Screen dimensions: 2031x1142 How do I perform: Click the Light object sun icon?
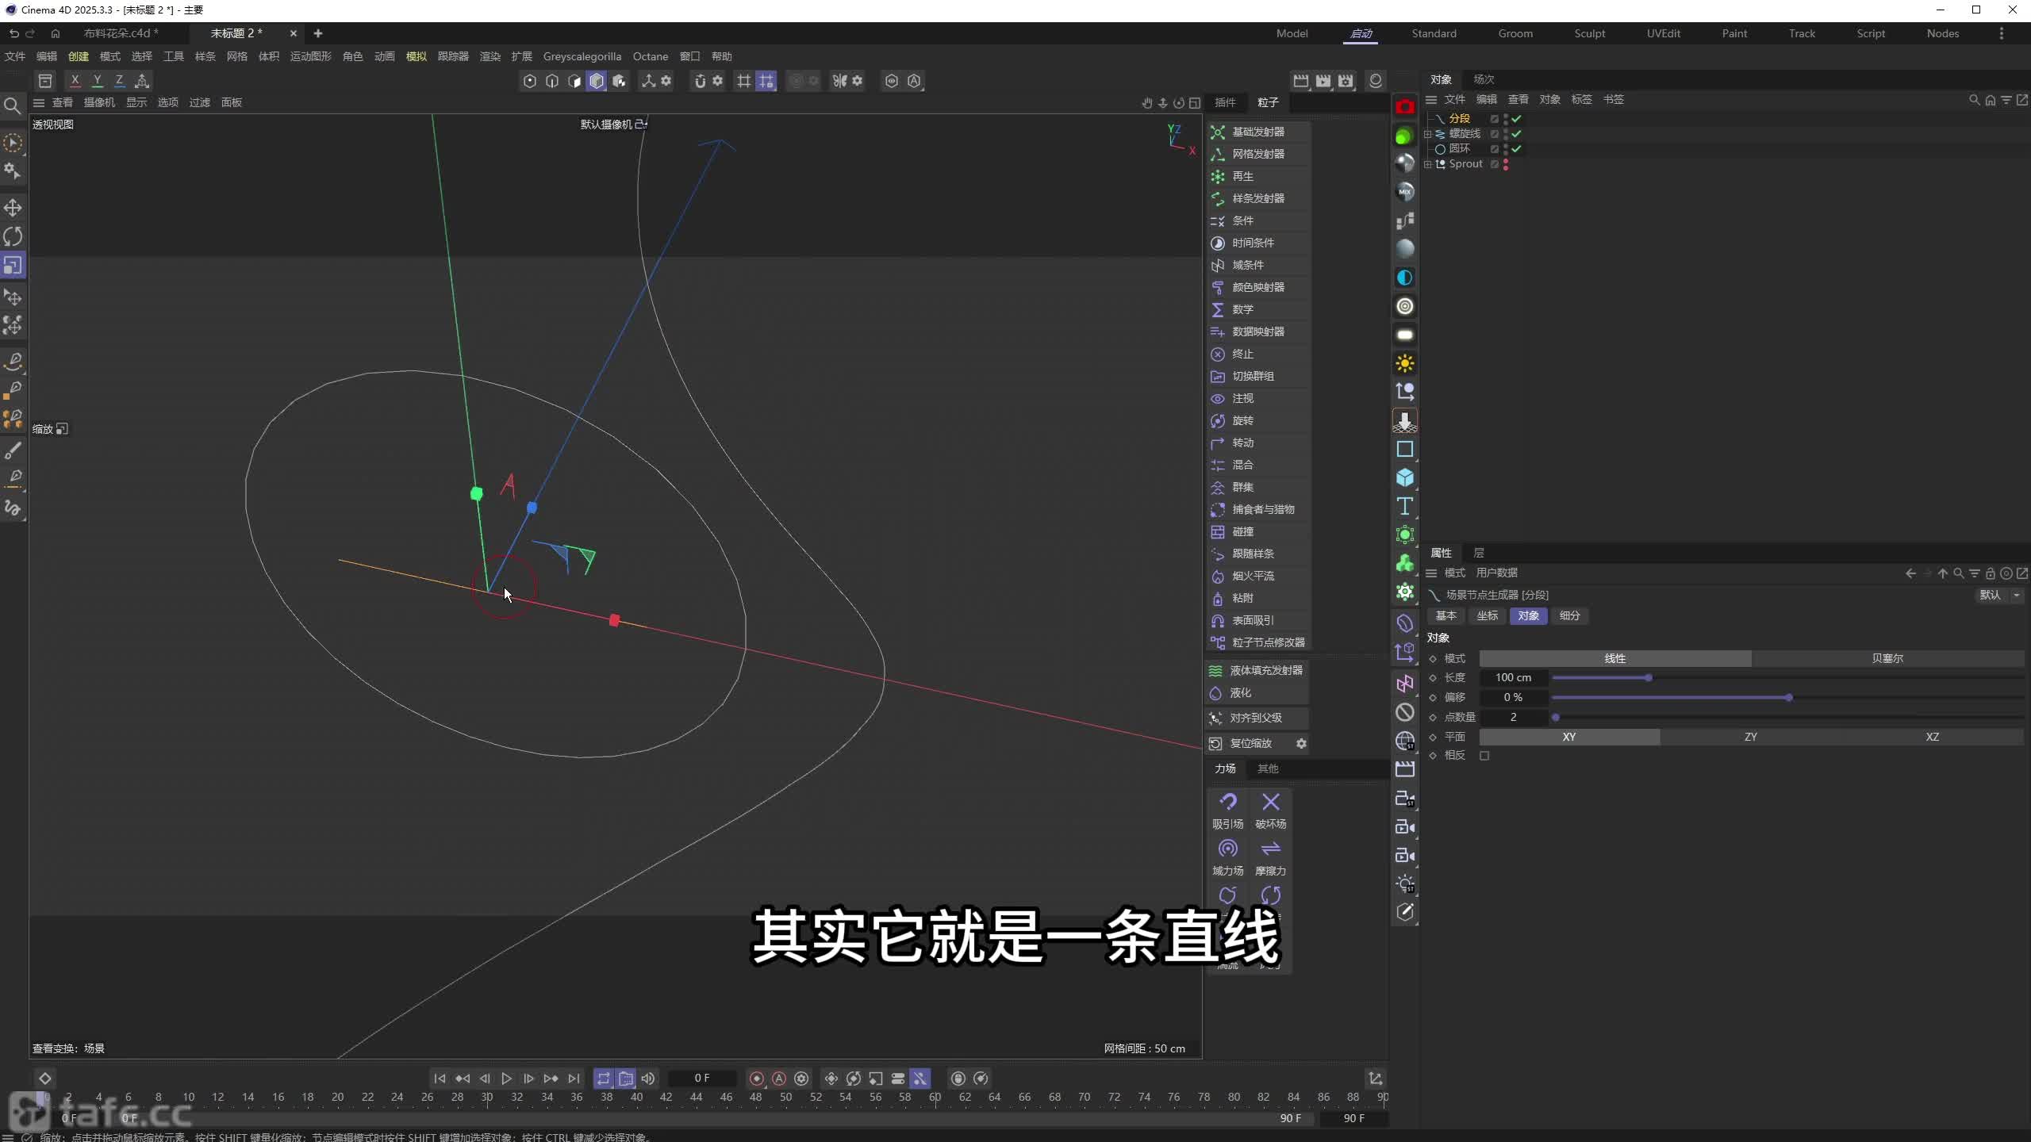point(1404,363)
